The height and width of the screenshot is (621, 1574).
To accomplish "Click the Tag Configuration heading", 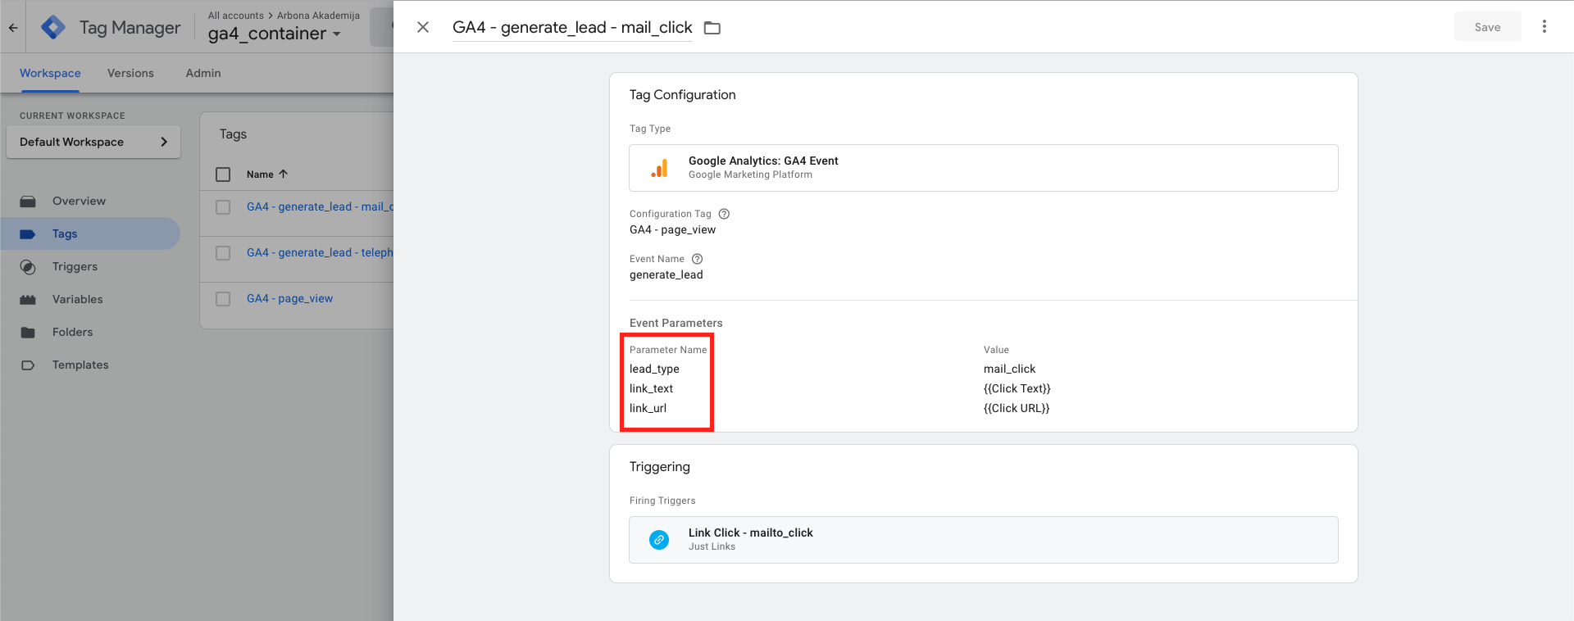I will coord(682,94).
